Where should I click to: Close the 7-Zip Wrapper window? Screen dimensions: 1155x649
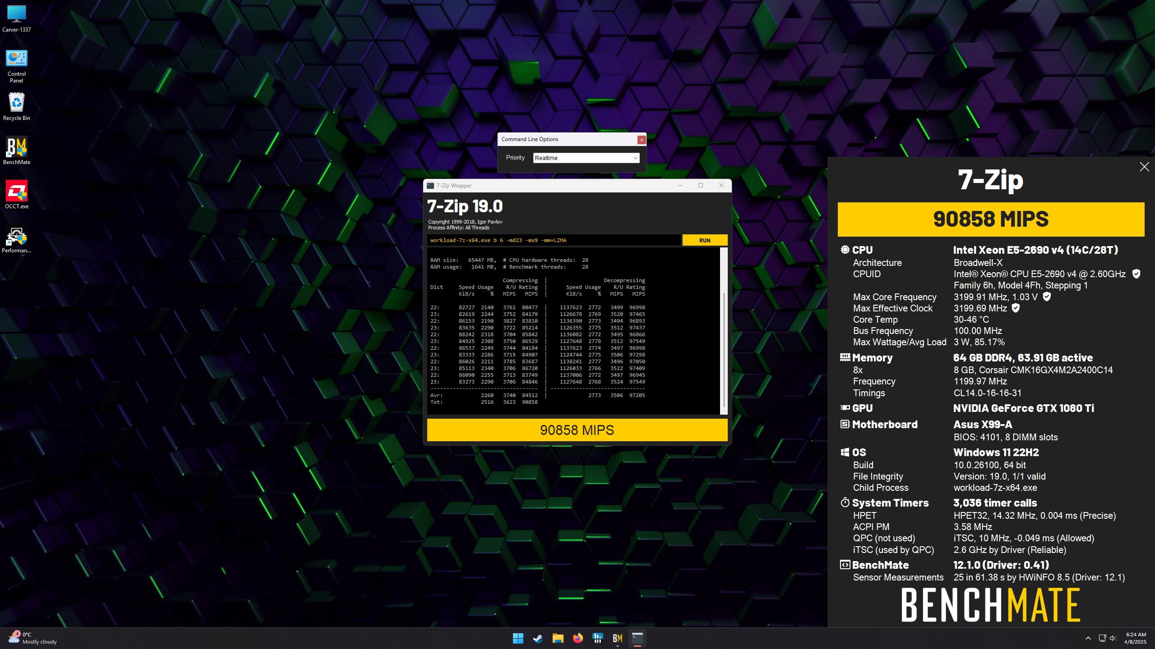(x=721, y=186)
